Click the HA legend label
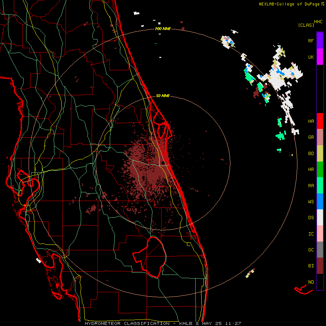Screen dimensions: 326x326 (311, 121)
